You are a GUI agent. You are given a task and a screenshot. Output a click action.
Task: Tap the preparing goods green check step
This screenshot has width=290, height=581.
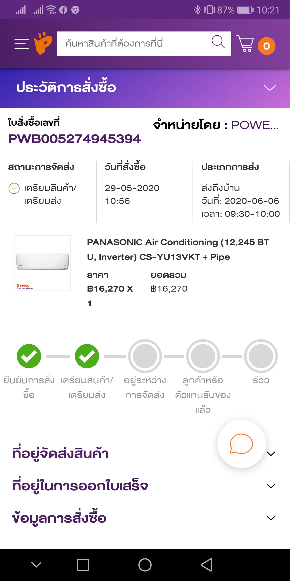(87, 356)
